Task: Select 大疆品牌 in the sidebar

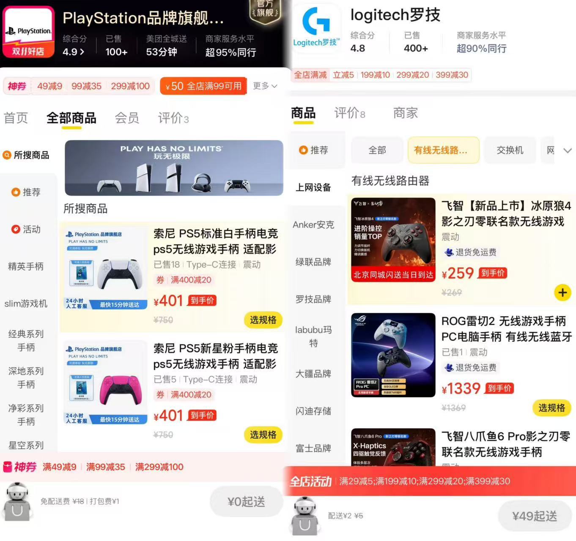Action: (313, 374)
